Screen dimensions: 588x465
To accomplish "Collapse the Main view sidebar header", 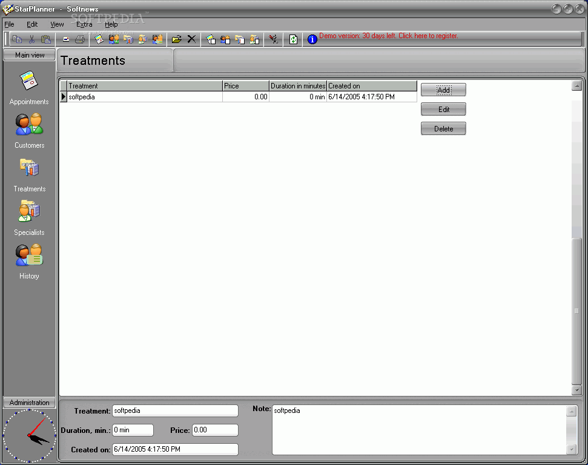I will coord(30,54).
